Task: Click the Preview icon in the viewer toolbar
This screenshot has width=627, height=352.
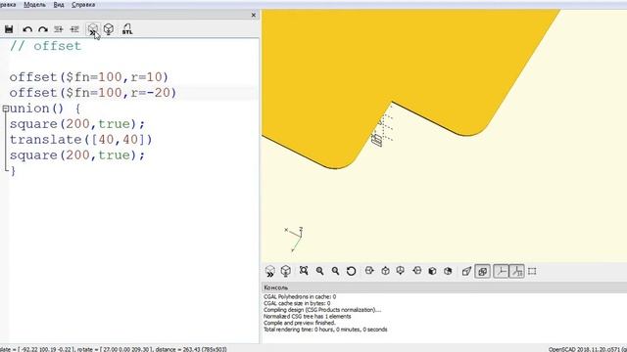Action: click(270, 272)
